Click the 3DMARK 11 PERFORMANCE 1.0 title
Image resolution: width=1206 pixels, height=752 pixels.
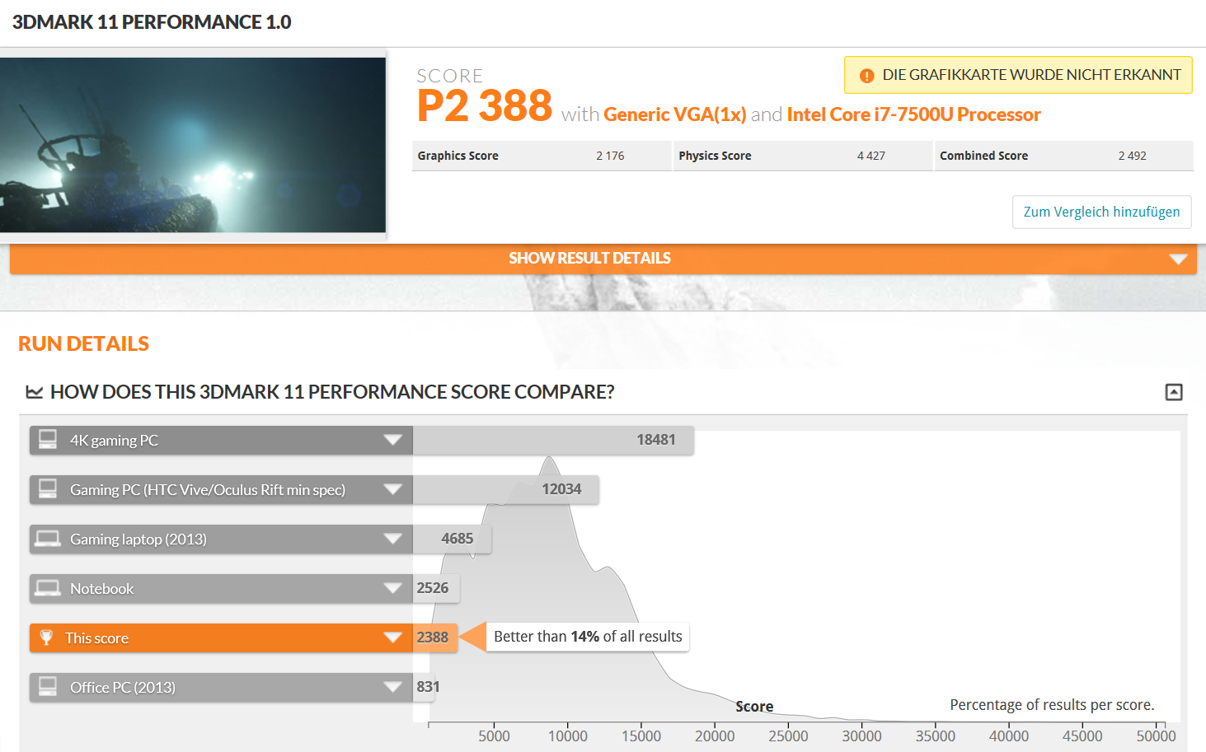[152, 22]
